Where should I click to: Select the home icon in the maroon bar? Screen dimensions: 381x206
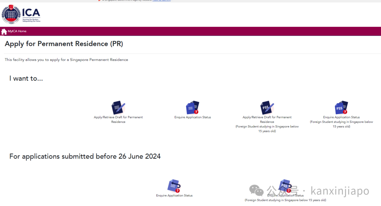coord(4,32)
